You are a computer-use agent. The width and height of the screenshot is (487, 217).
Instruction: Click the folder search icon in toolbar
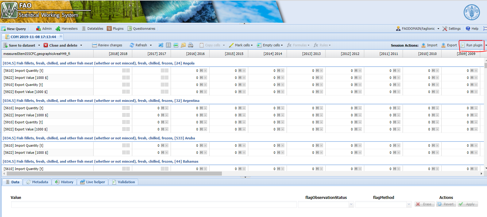coord(183,45)
